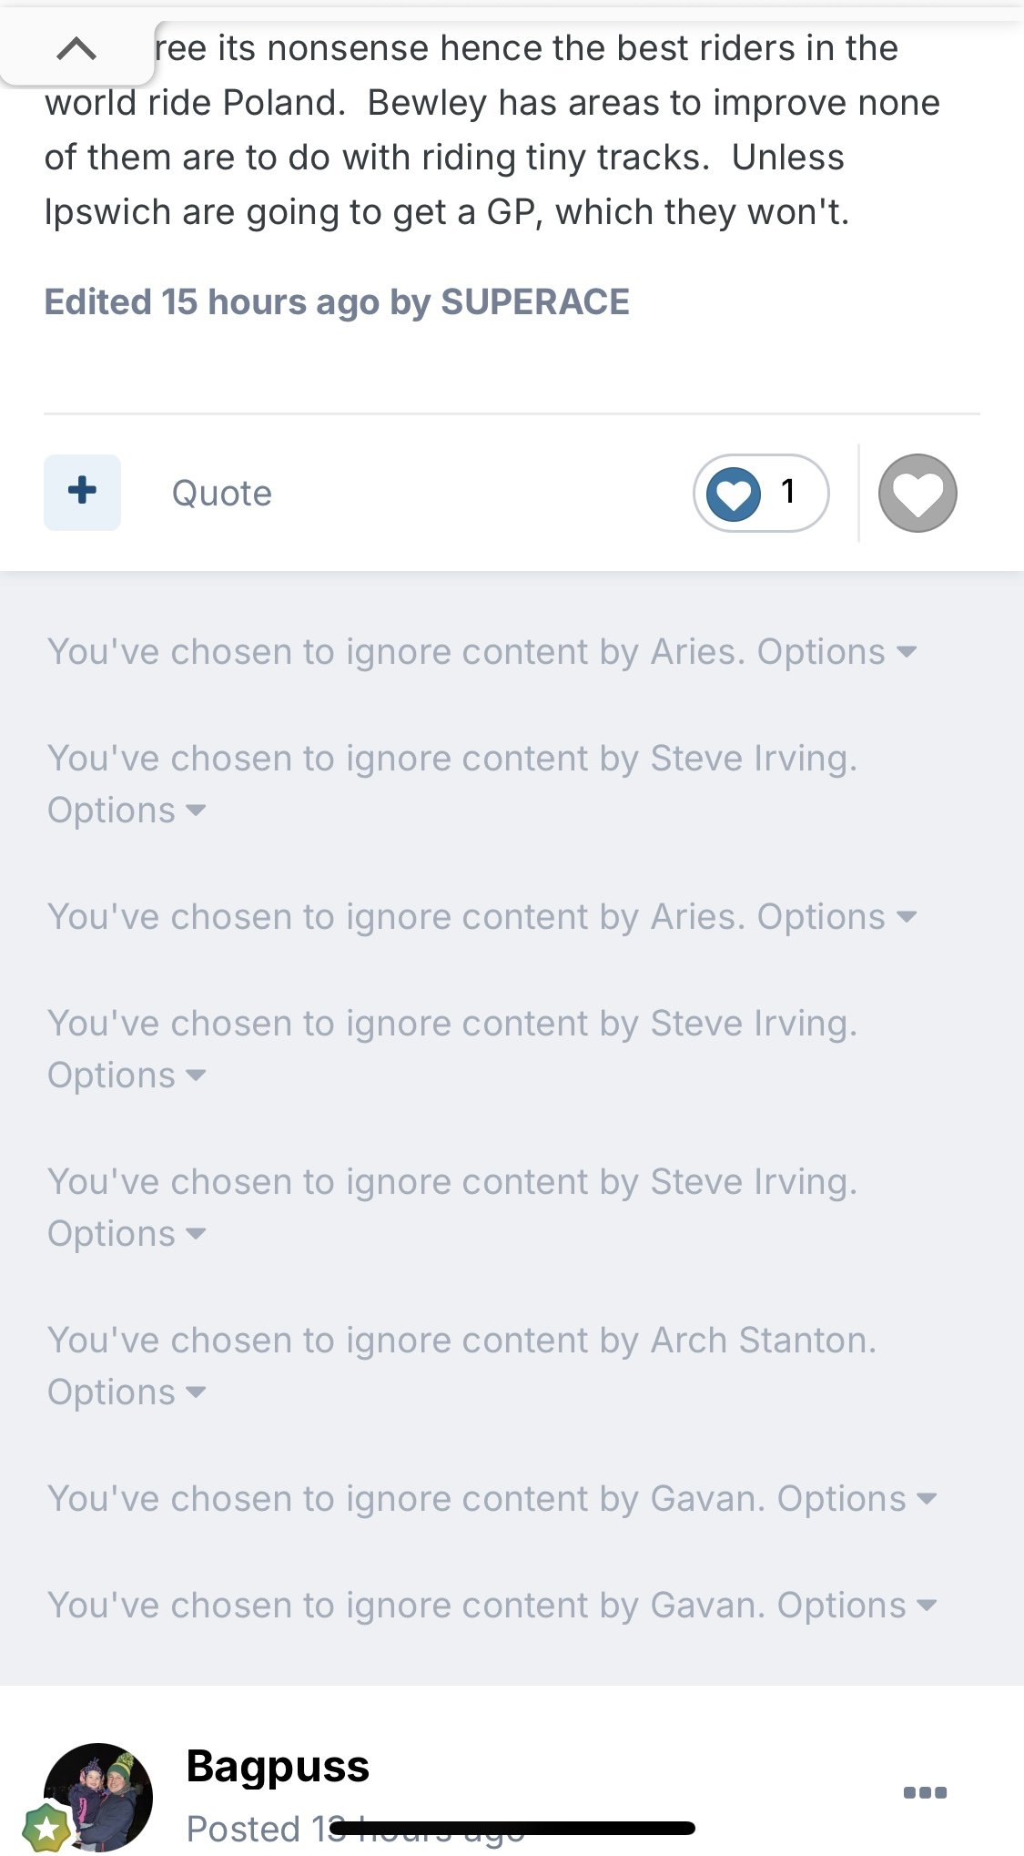Expand Options for Arch Stanton ignored post
Image resolution: width=1024 pixels, height=1856 pixels.
[x=126, y=1392]
